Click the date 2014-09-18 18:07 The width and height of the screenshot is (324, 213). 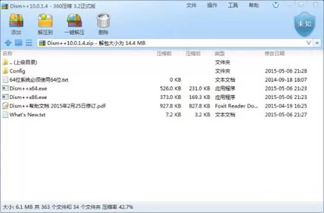tap(286, 80)
